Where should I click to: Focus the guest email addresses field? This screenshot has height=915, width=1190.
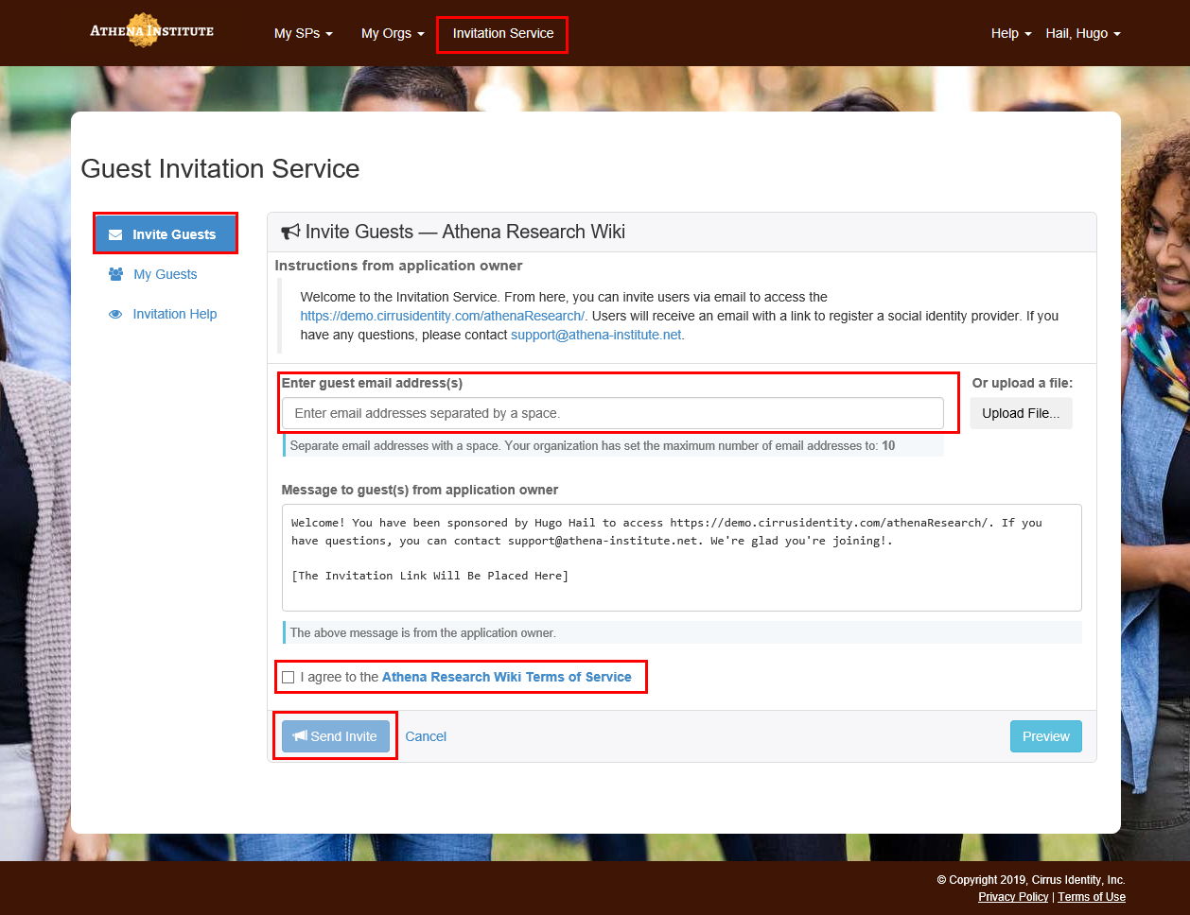click(613, 413)
